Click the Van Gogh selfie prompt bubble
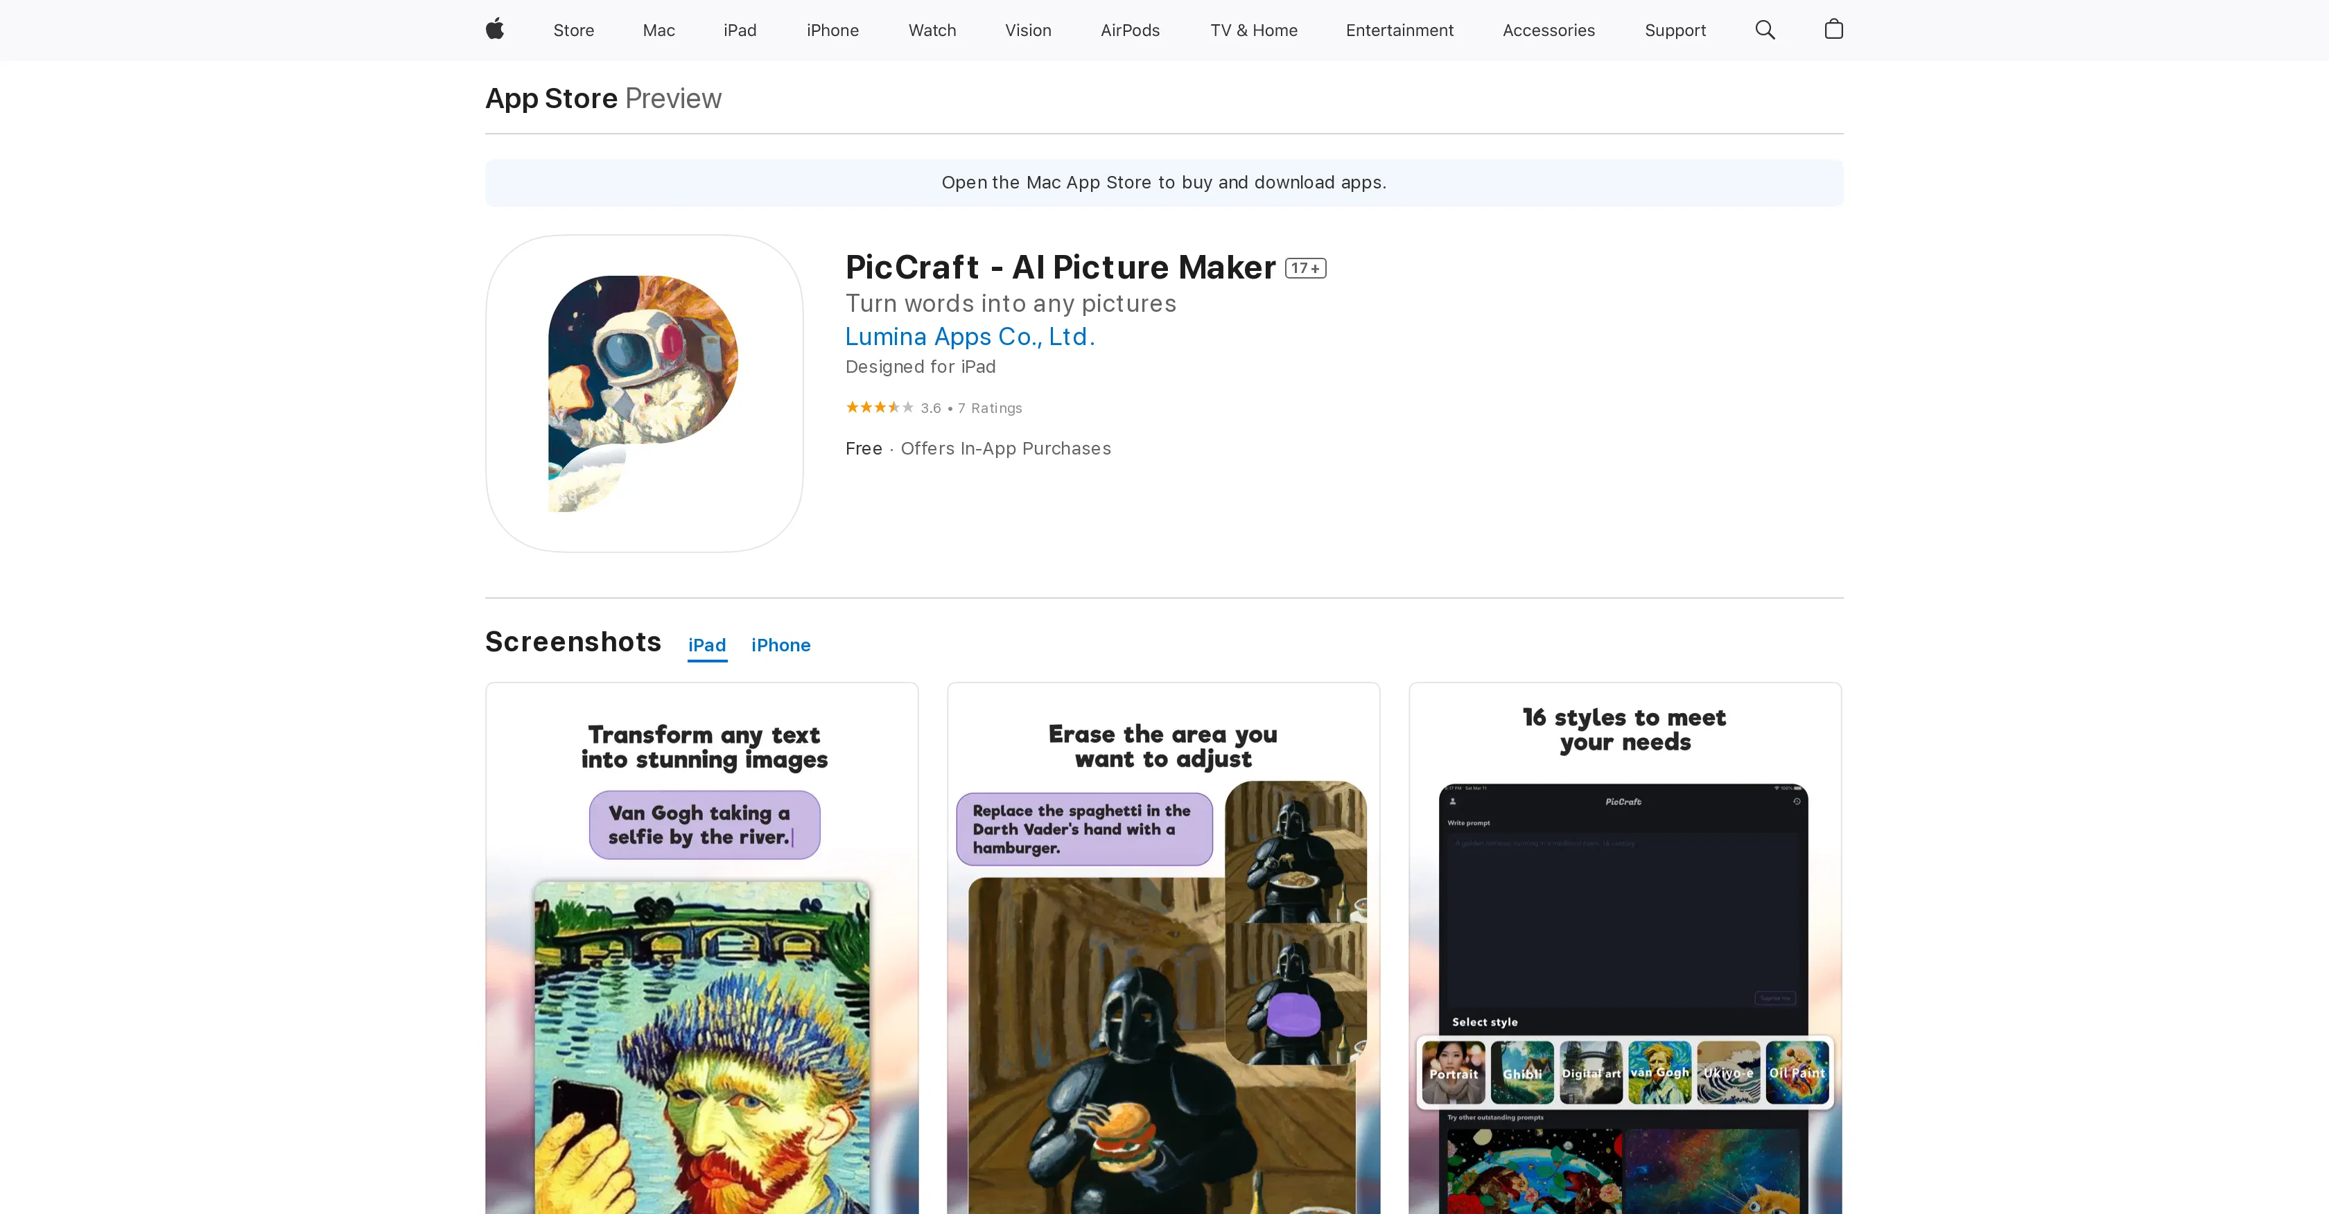 704,825
